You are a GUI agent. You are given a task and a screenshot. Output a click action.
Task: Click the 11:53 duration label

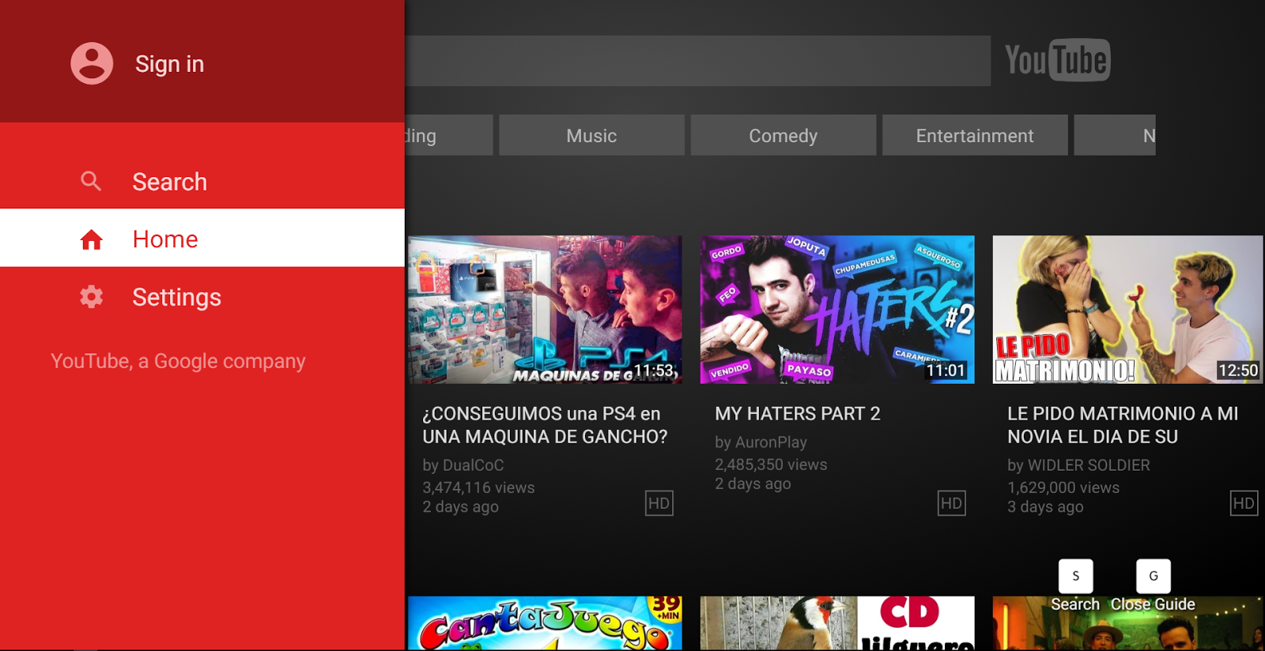coord(655,371)
